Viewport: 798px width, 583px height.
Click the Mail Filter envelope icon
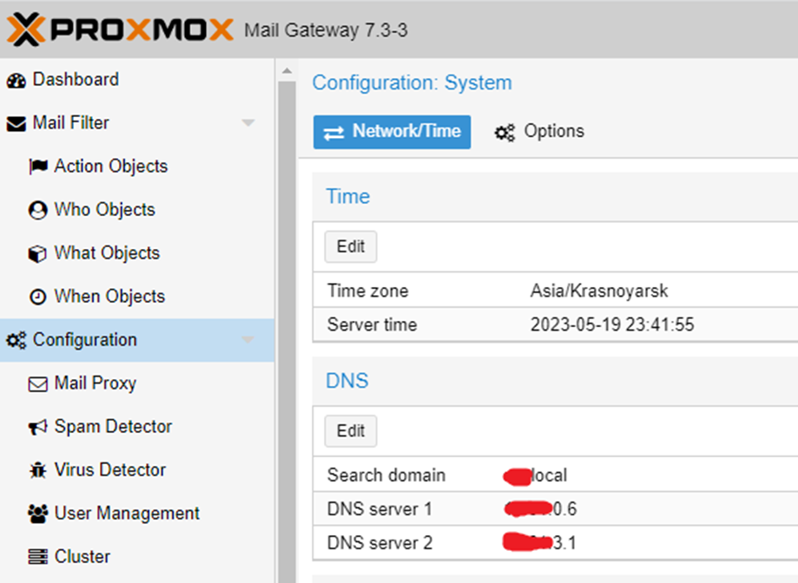coord(16,123)
